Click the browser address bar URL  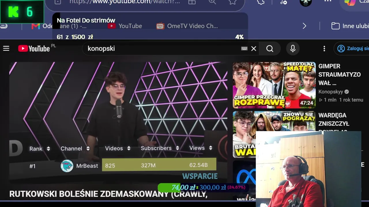coord(125,2)
